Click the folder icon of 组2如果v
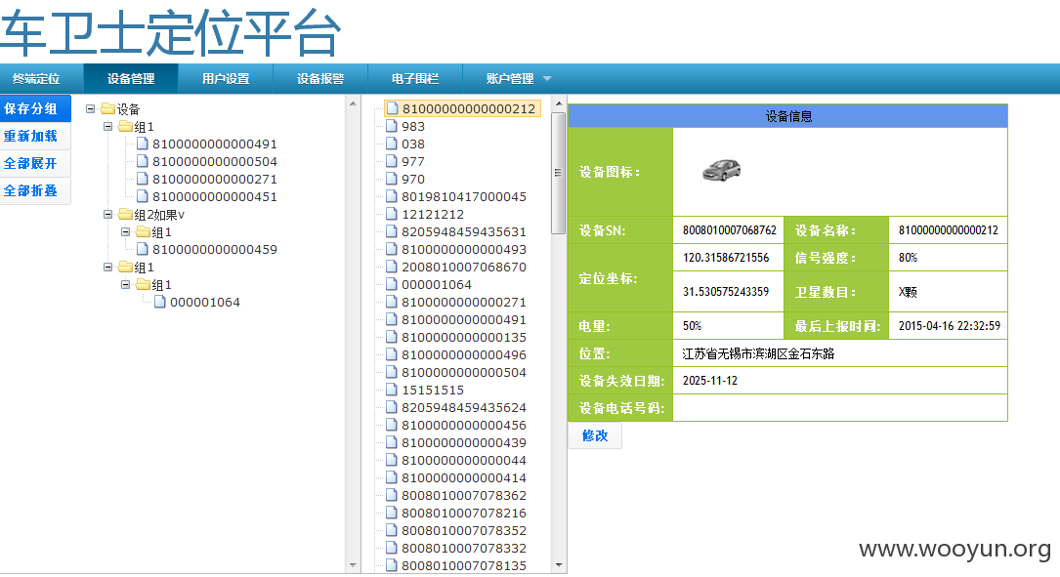 click(x=126, y=214)
